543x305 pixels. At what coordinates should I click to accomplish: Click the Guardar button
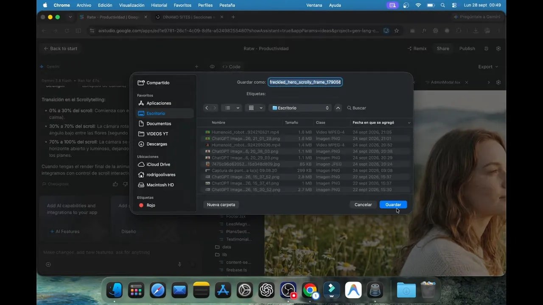(x=393, y=205)
